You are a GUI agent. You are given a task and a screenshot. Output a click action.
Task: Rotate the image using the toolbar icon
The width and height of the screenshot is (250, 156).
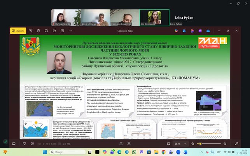pos(30,31)
